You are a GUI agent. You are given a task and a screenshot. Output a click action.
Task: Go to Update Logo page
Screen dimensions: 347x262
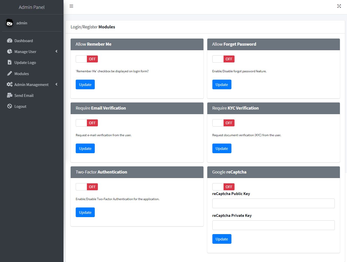tap(32, 62)
